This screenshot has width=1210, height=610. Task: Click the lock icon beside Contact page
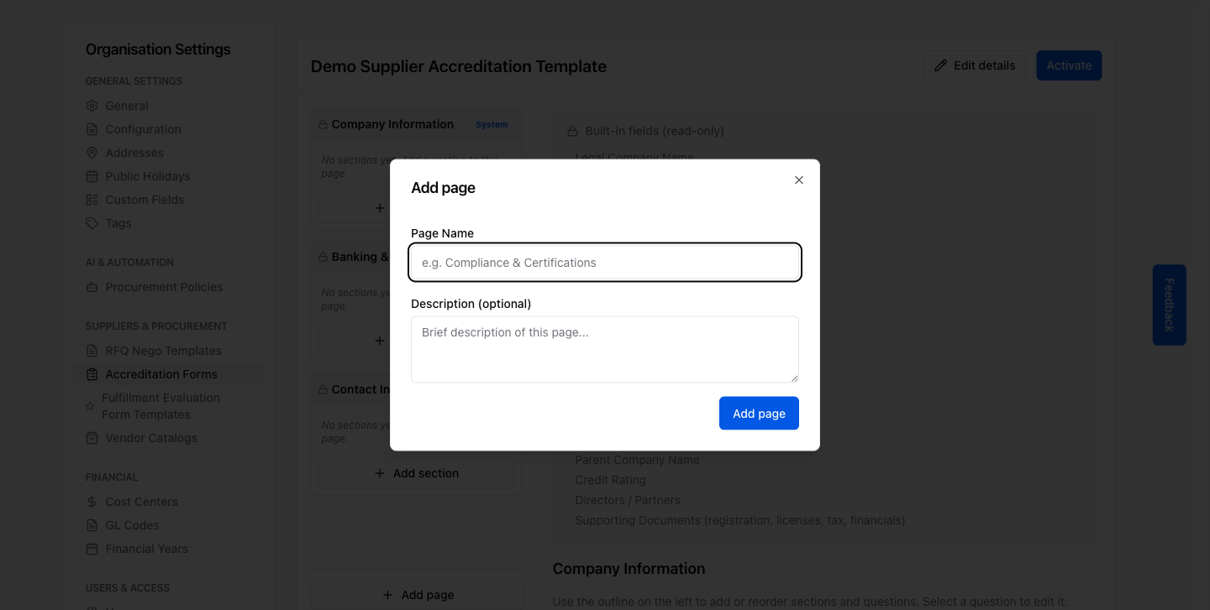pos(323,389)
